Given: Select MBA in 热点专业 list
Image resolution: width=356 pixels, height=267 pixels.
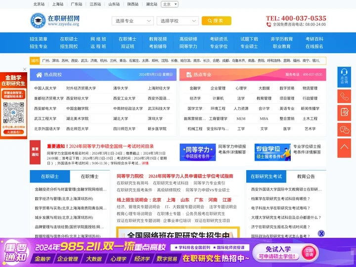Looking at the screenshot, I should (264, 119).
